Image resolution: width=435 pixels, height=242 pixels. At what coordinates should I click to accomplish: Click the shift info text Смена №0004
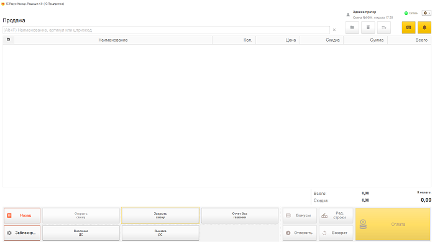pyautogui.click(x=373, y=17)
